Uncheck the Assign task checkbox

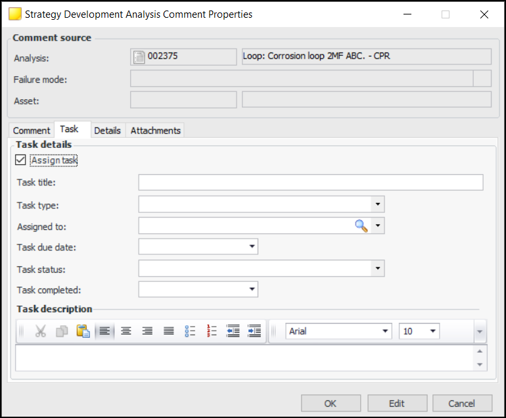[20, 160]
